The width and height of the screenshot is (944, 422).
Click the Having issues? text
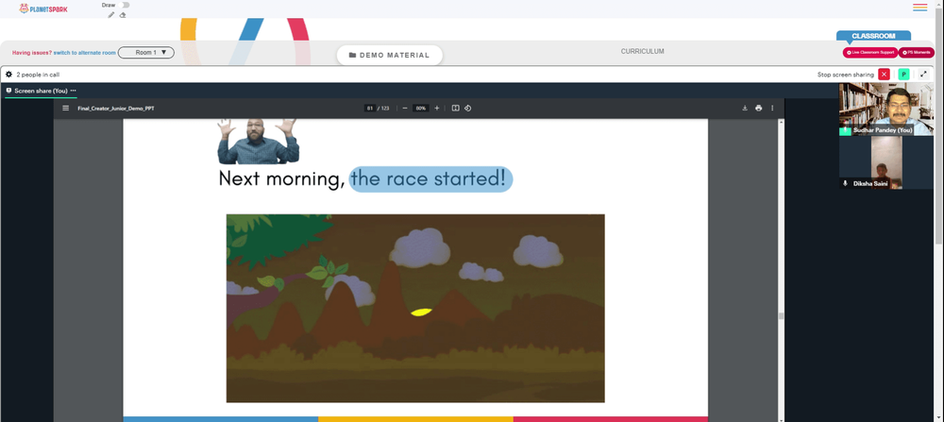(x=32, y=53)
